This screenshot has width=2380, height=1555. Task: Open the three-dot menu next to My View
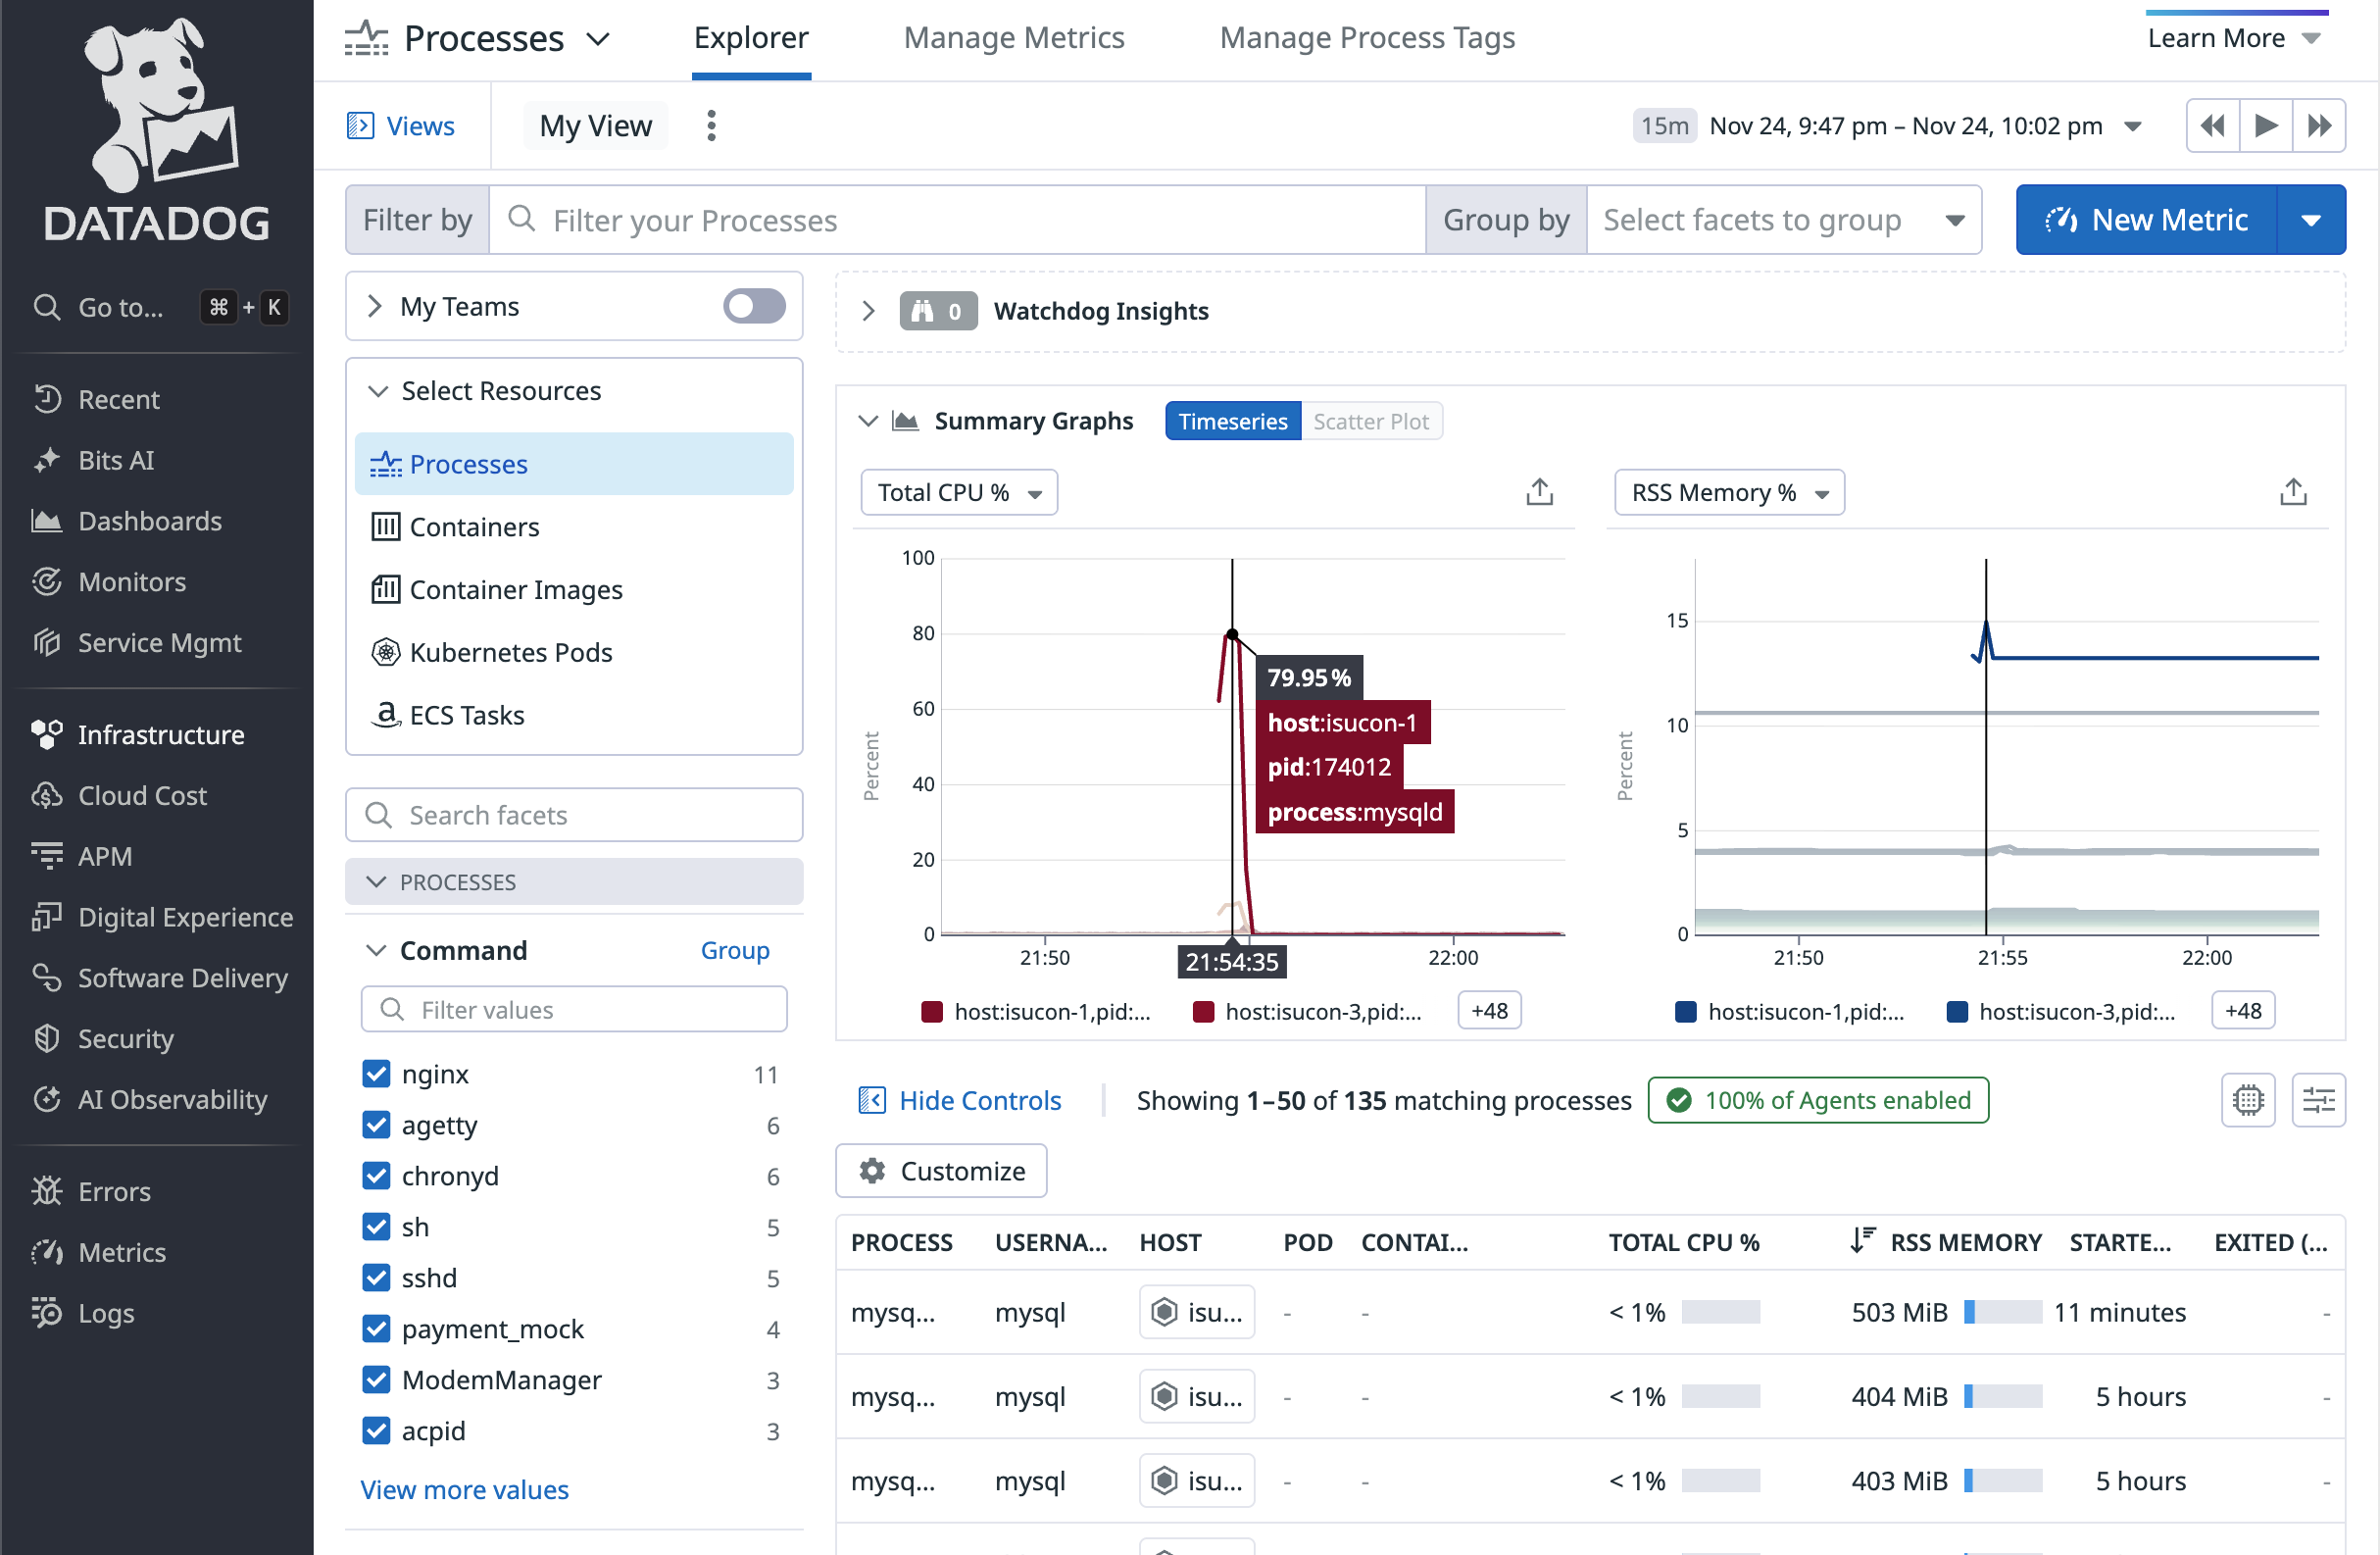[x=711, y=126]
